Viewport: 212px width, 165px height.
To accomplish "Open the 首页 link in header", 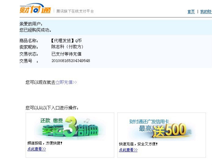I will pos(191,12).
